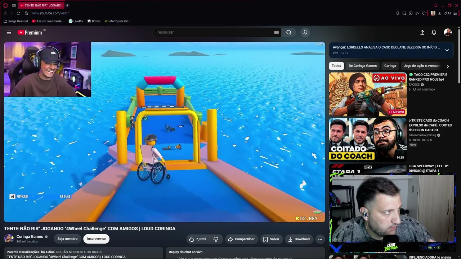Go to YouTube Premium home logo
Viewport: 461px width, 259px height.
[31, 32]
